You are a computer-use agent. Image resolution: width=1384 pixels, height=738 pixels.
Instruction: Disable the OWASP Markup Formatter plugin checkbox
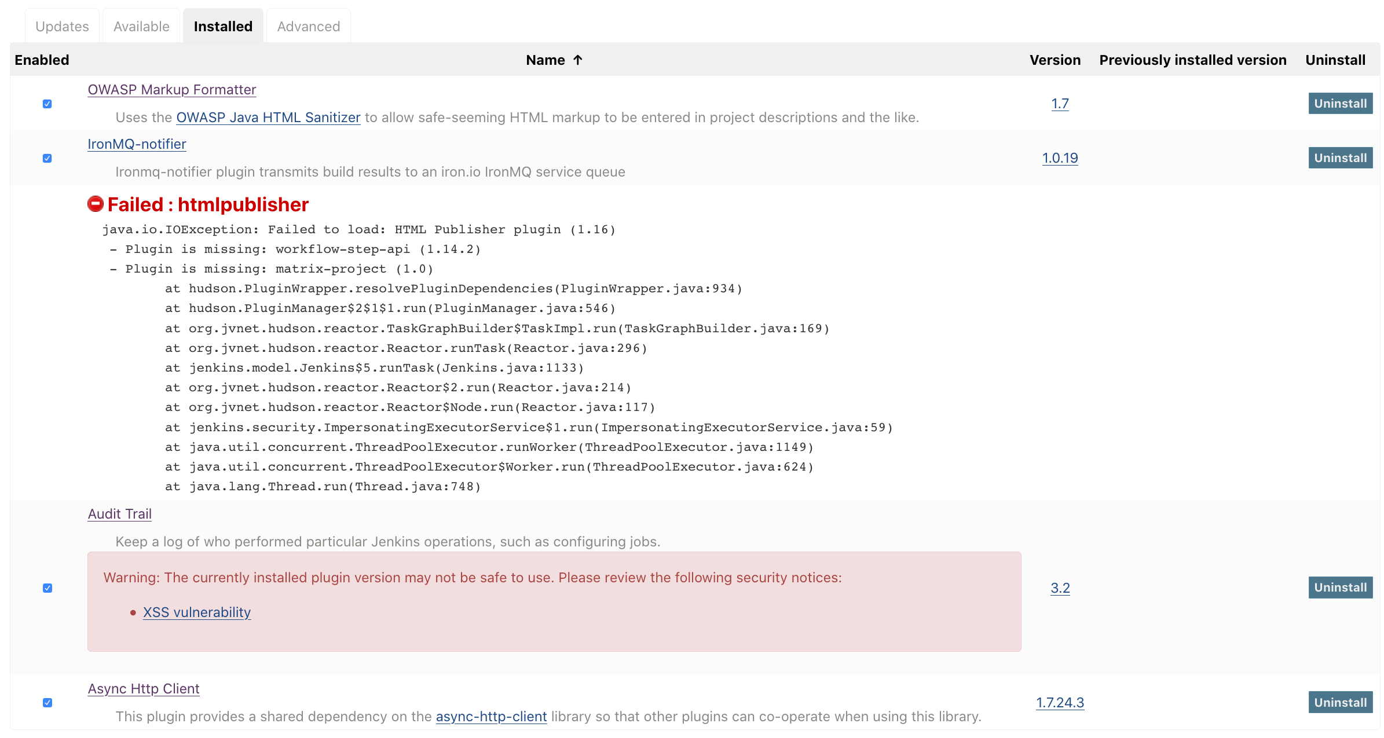pyautogui.click(x=47, y=104)
